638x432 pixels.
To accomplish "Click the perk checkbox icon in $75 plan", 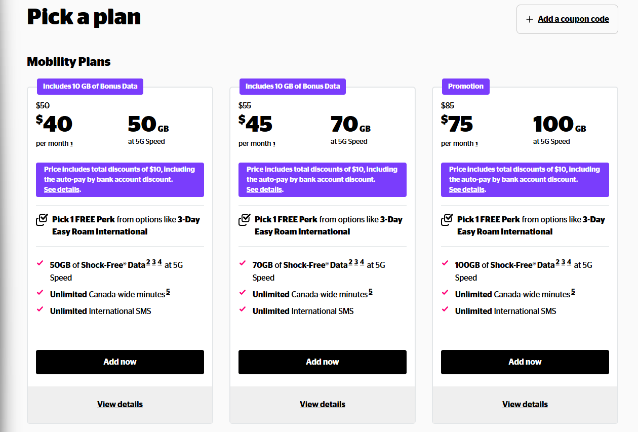I will tap(447, 220).
